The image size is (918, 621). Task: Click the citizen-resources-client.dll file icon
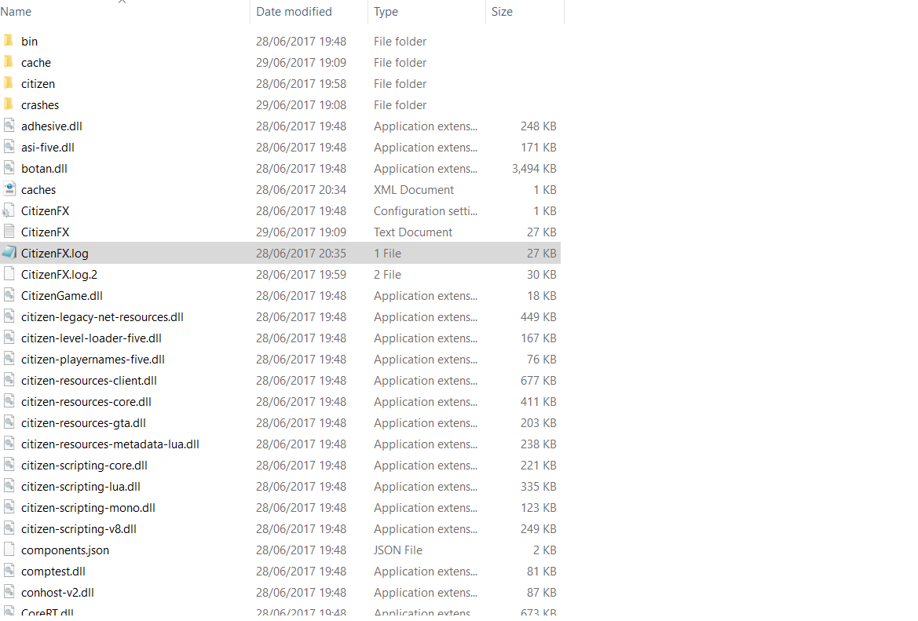pyautogui.click(x=9, y=379)
